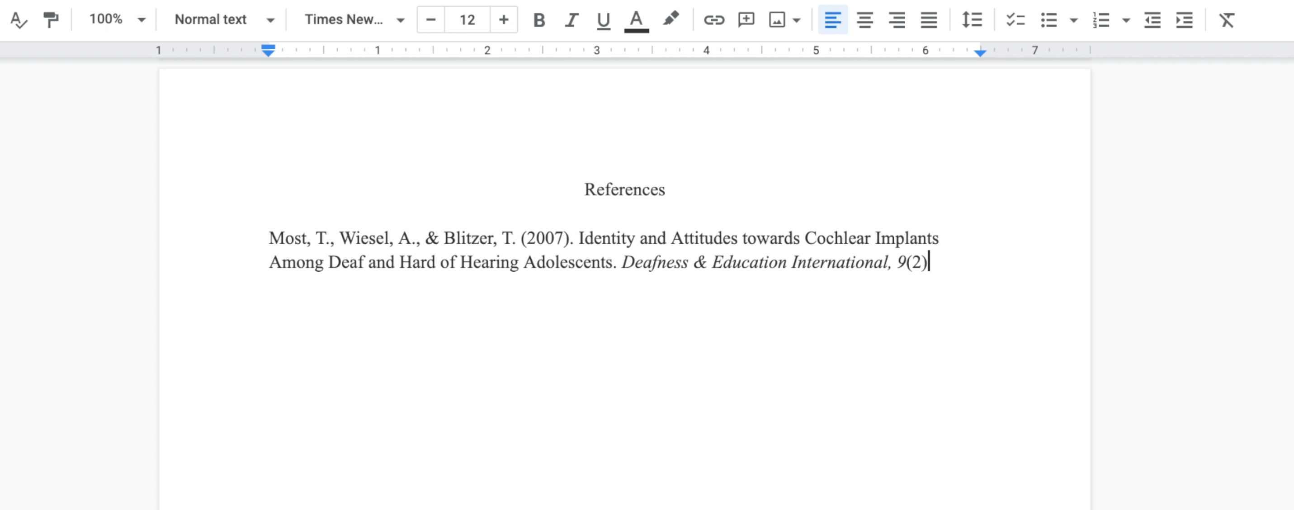Toggle bold formatting
This screenshot has width=1294, height=510.
(539, 20)
